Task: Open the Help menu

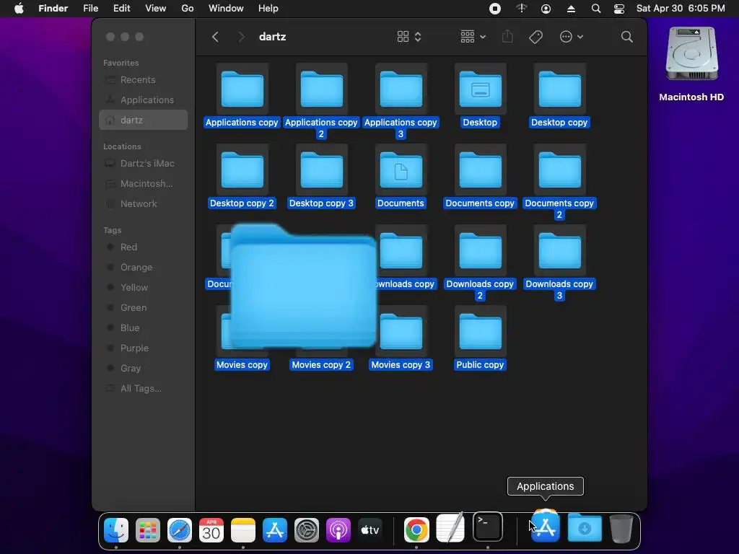Action: point(268,9)
